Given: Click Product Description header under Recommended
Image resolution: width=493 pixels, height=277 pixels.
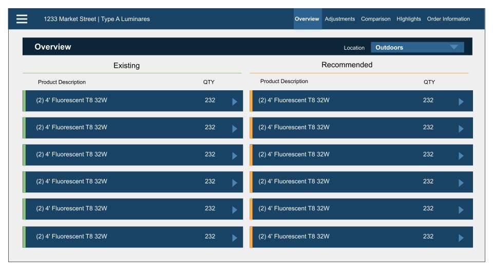Looking at the screenshot, I should pos(284,81).
